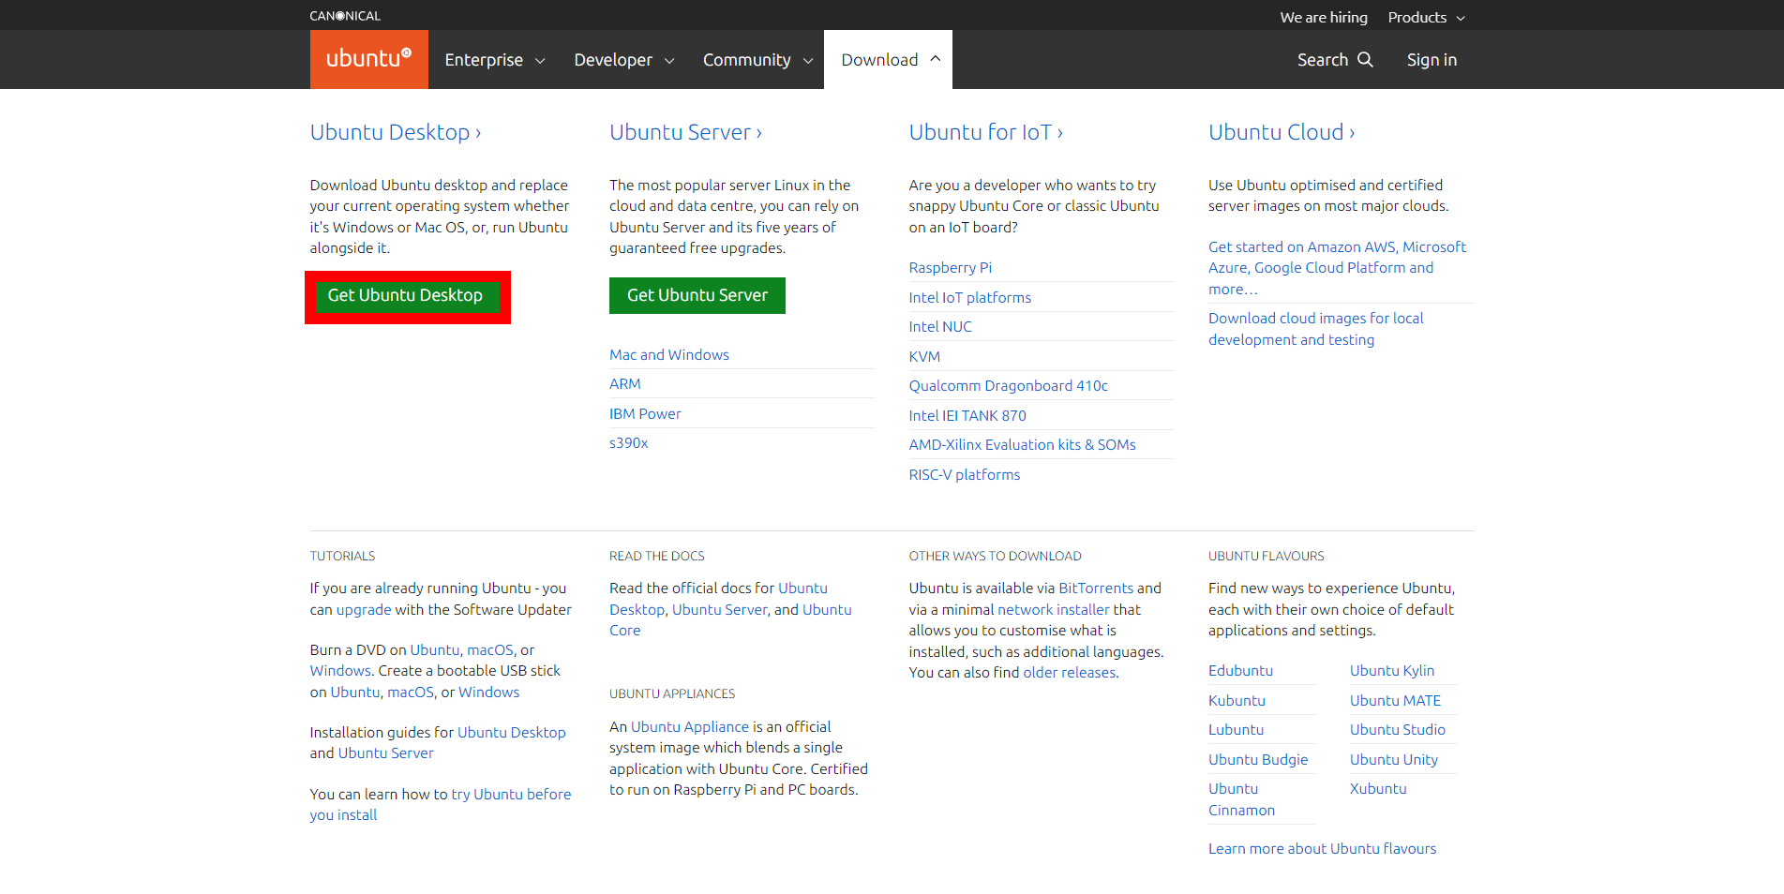Collapse the Download menu
The width and height of the screenshot is (1784, 894).
pos(889,60)
